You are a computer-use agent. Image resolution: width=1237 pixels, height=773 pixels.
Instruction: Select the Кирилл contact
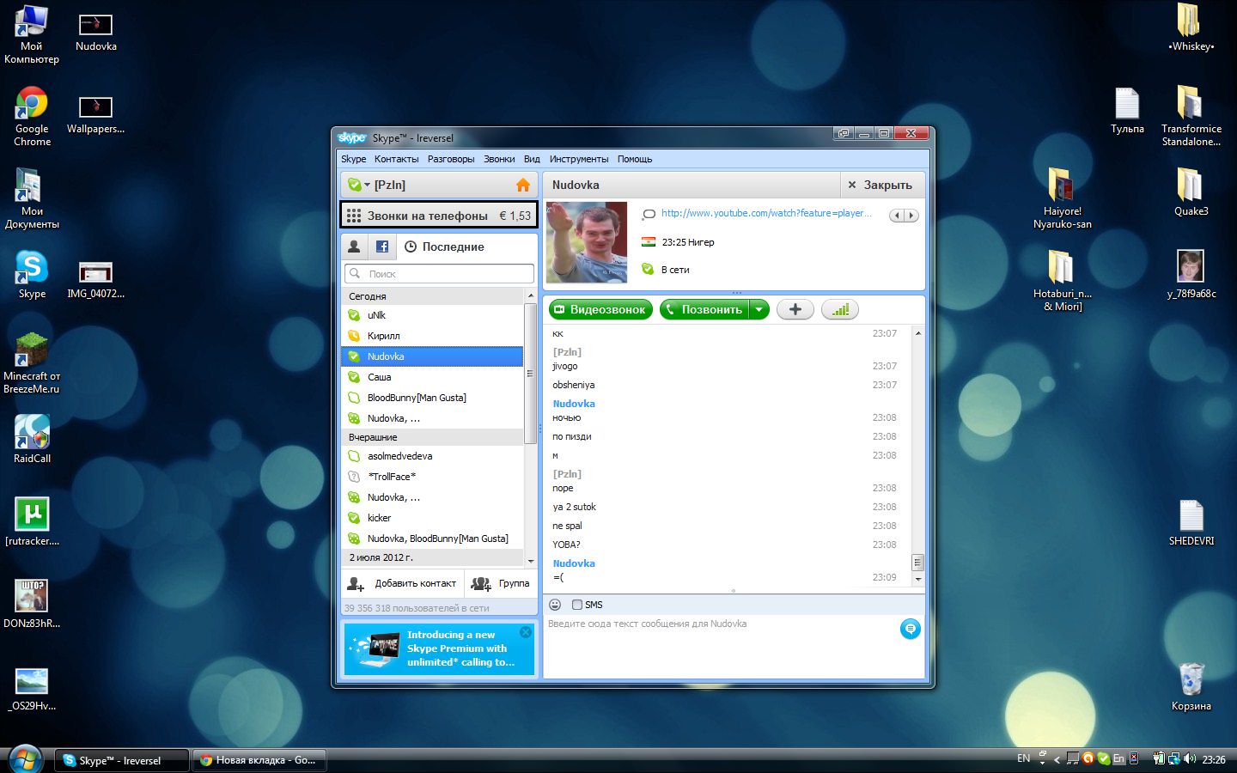coord(432,336)
